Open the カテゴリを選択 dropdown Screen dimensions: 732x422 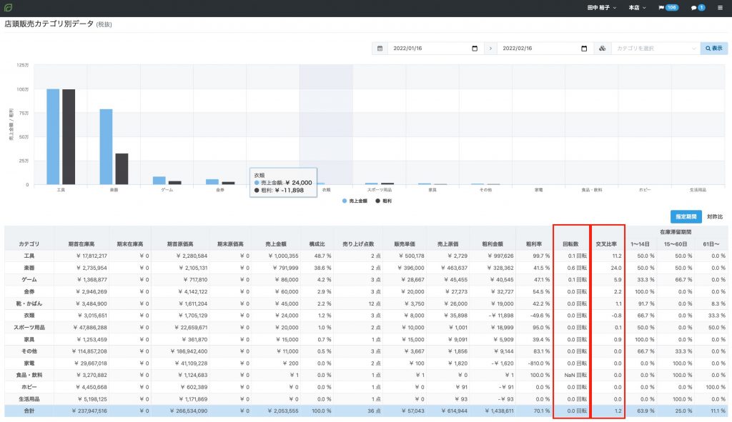point(655,49)
